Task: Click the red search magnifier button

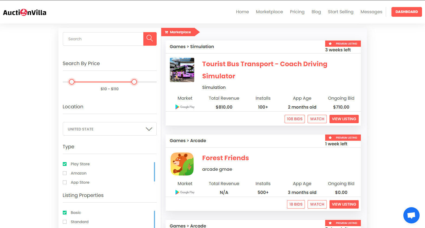Action: (150, 39)
